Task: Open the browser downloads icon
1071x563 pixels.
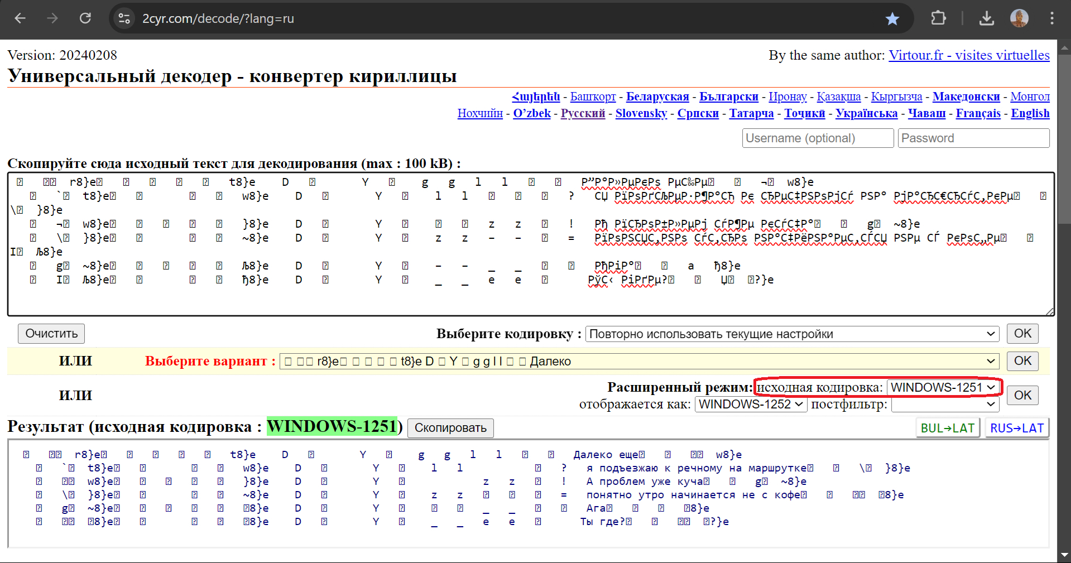Action: pos(986,18)
